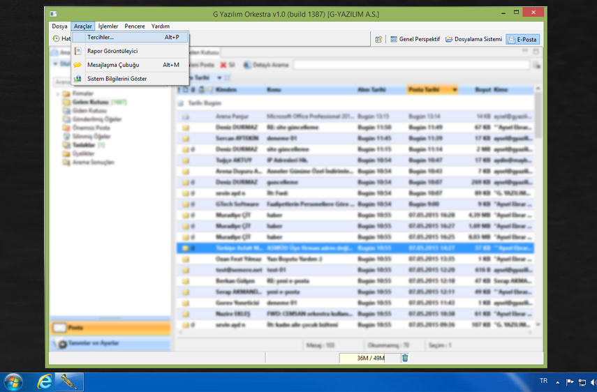Open Action Center flag icon
This screenshot has width=597, height=392.
click(x=570, y=382)
